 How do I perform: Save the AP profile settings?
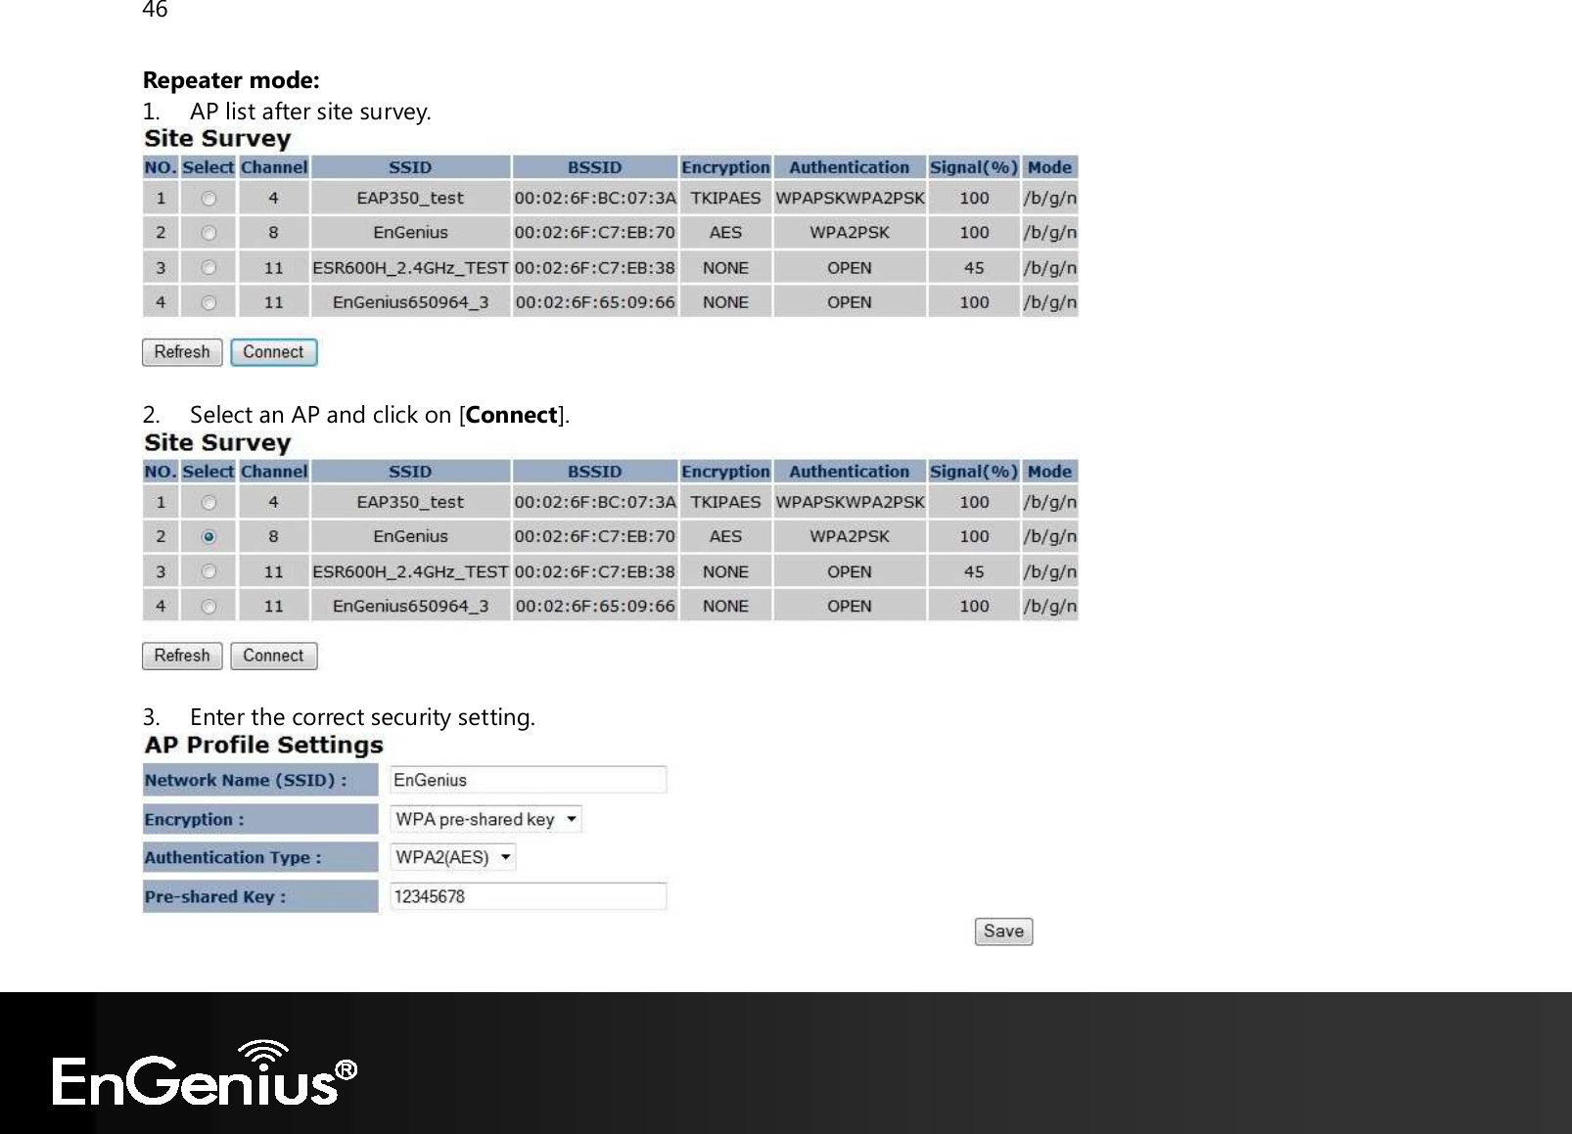[1003, 931]
